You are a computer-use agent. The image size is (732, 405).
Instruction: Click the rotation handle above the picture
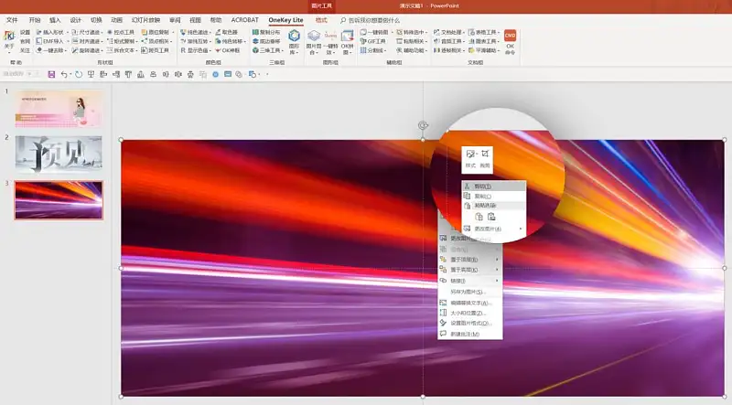pos(423,125)
